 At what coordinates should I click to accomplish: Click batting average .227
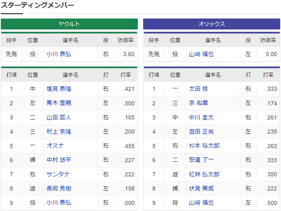tap(129, 160)
